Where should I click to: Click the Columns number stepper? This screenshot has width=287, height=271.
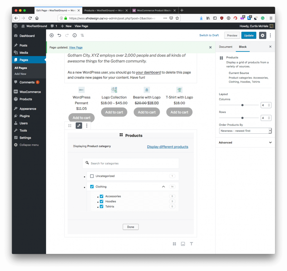pos(269,105)
